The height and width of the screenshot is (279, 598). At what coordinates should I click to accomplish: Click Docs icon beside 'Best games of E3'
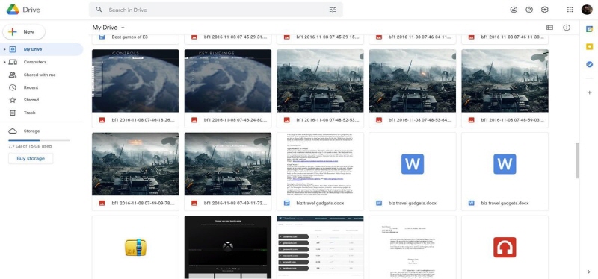(102, 37)
